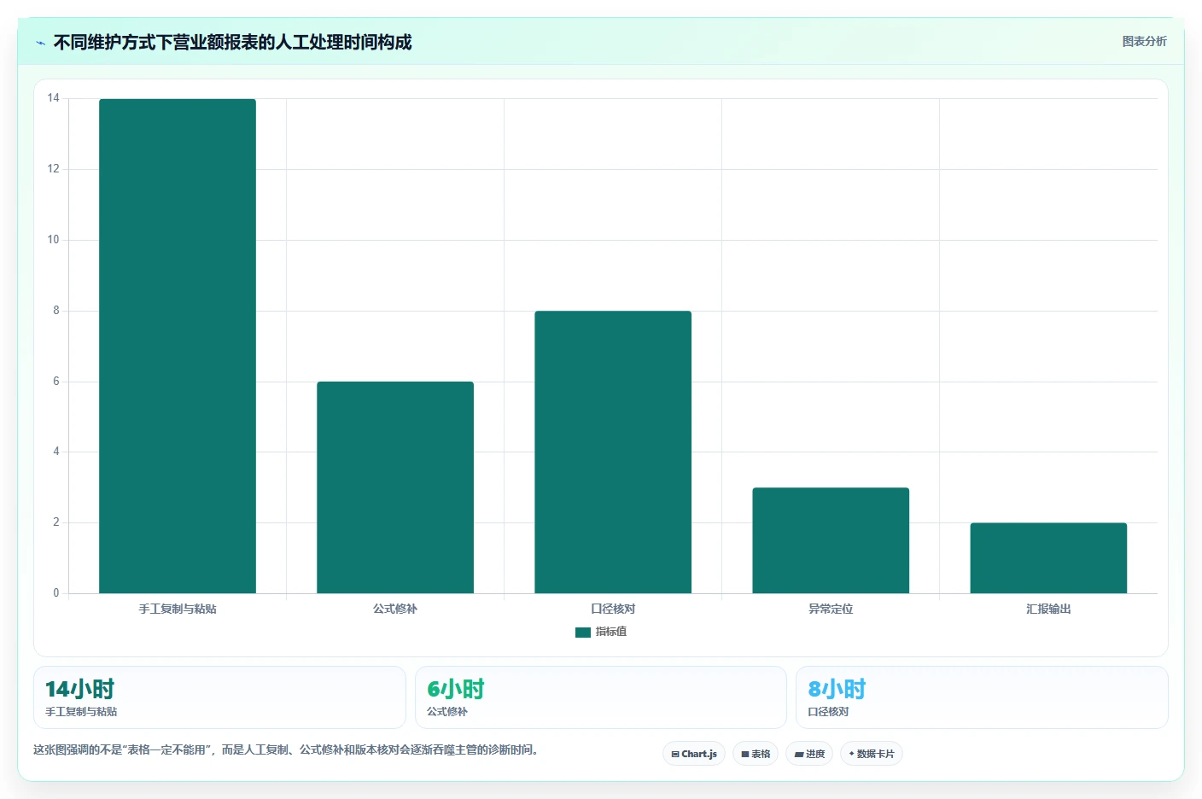Viewport: 1202px width, 799px height.
Task: Click the footnote text starting with 这张图强调的不是
Action: (x=286, y=750)
